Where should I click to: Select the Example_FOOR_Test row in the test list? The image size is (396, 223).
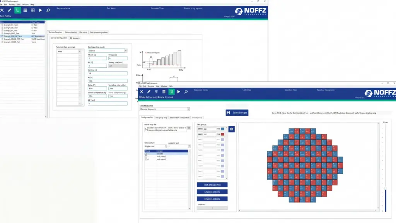coord(23,42)
